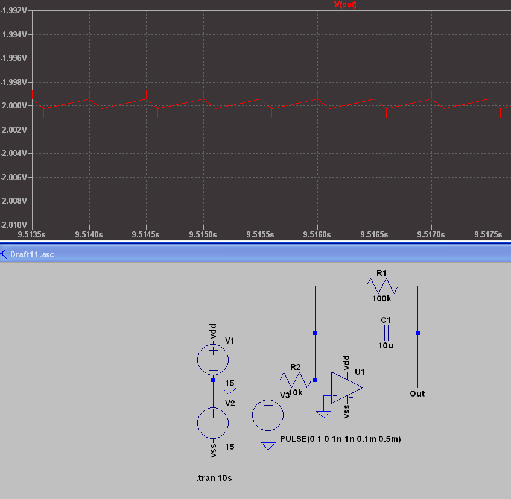Click the PULSE(0 1 0 1n 1n 0.1m 0.5m) text
The width and height of the screenshot is (511, 499).
click(x=340, y=439)
